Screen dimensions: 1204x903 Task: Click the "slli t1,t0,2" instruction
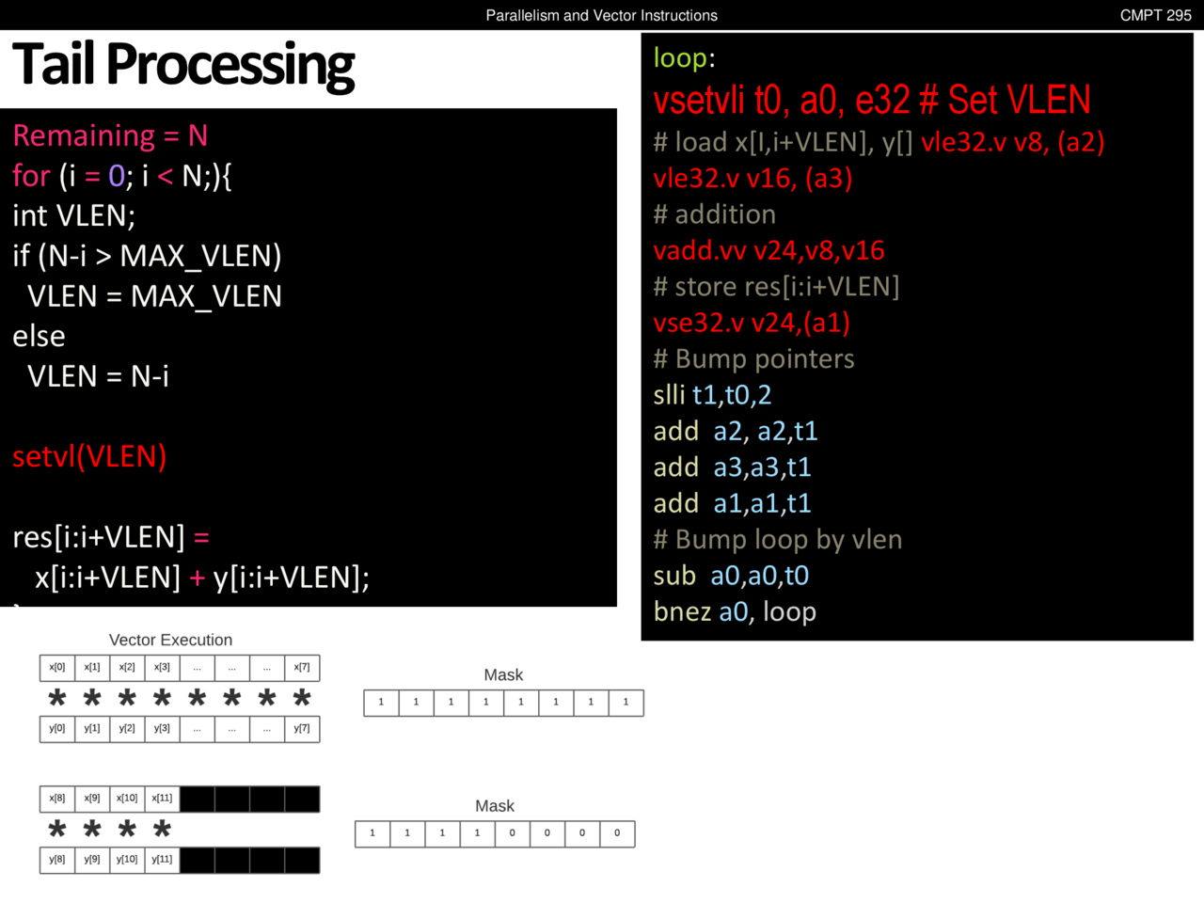coord(712,395)
